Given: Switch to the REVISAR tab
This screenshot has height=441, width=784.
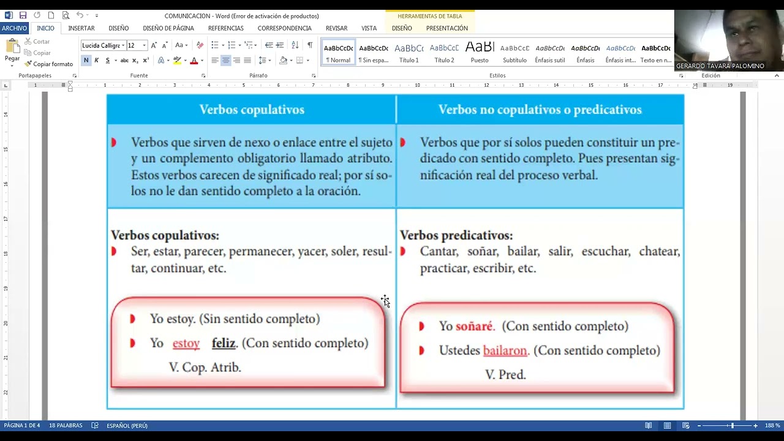Looking at the screenshot, I should (x=336, y=28).
